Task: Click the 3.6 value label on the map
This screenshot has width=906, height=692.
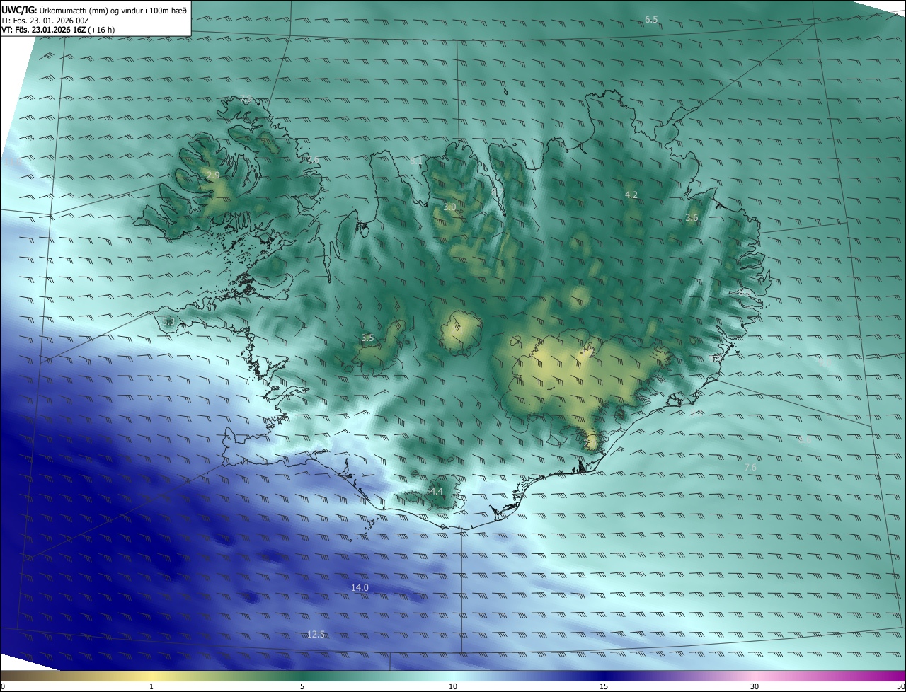Action: (x=692, y=218)
